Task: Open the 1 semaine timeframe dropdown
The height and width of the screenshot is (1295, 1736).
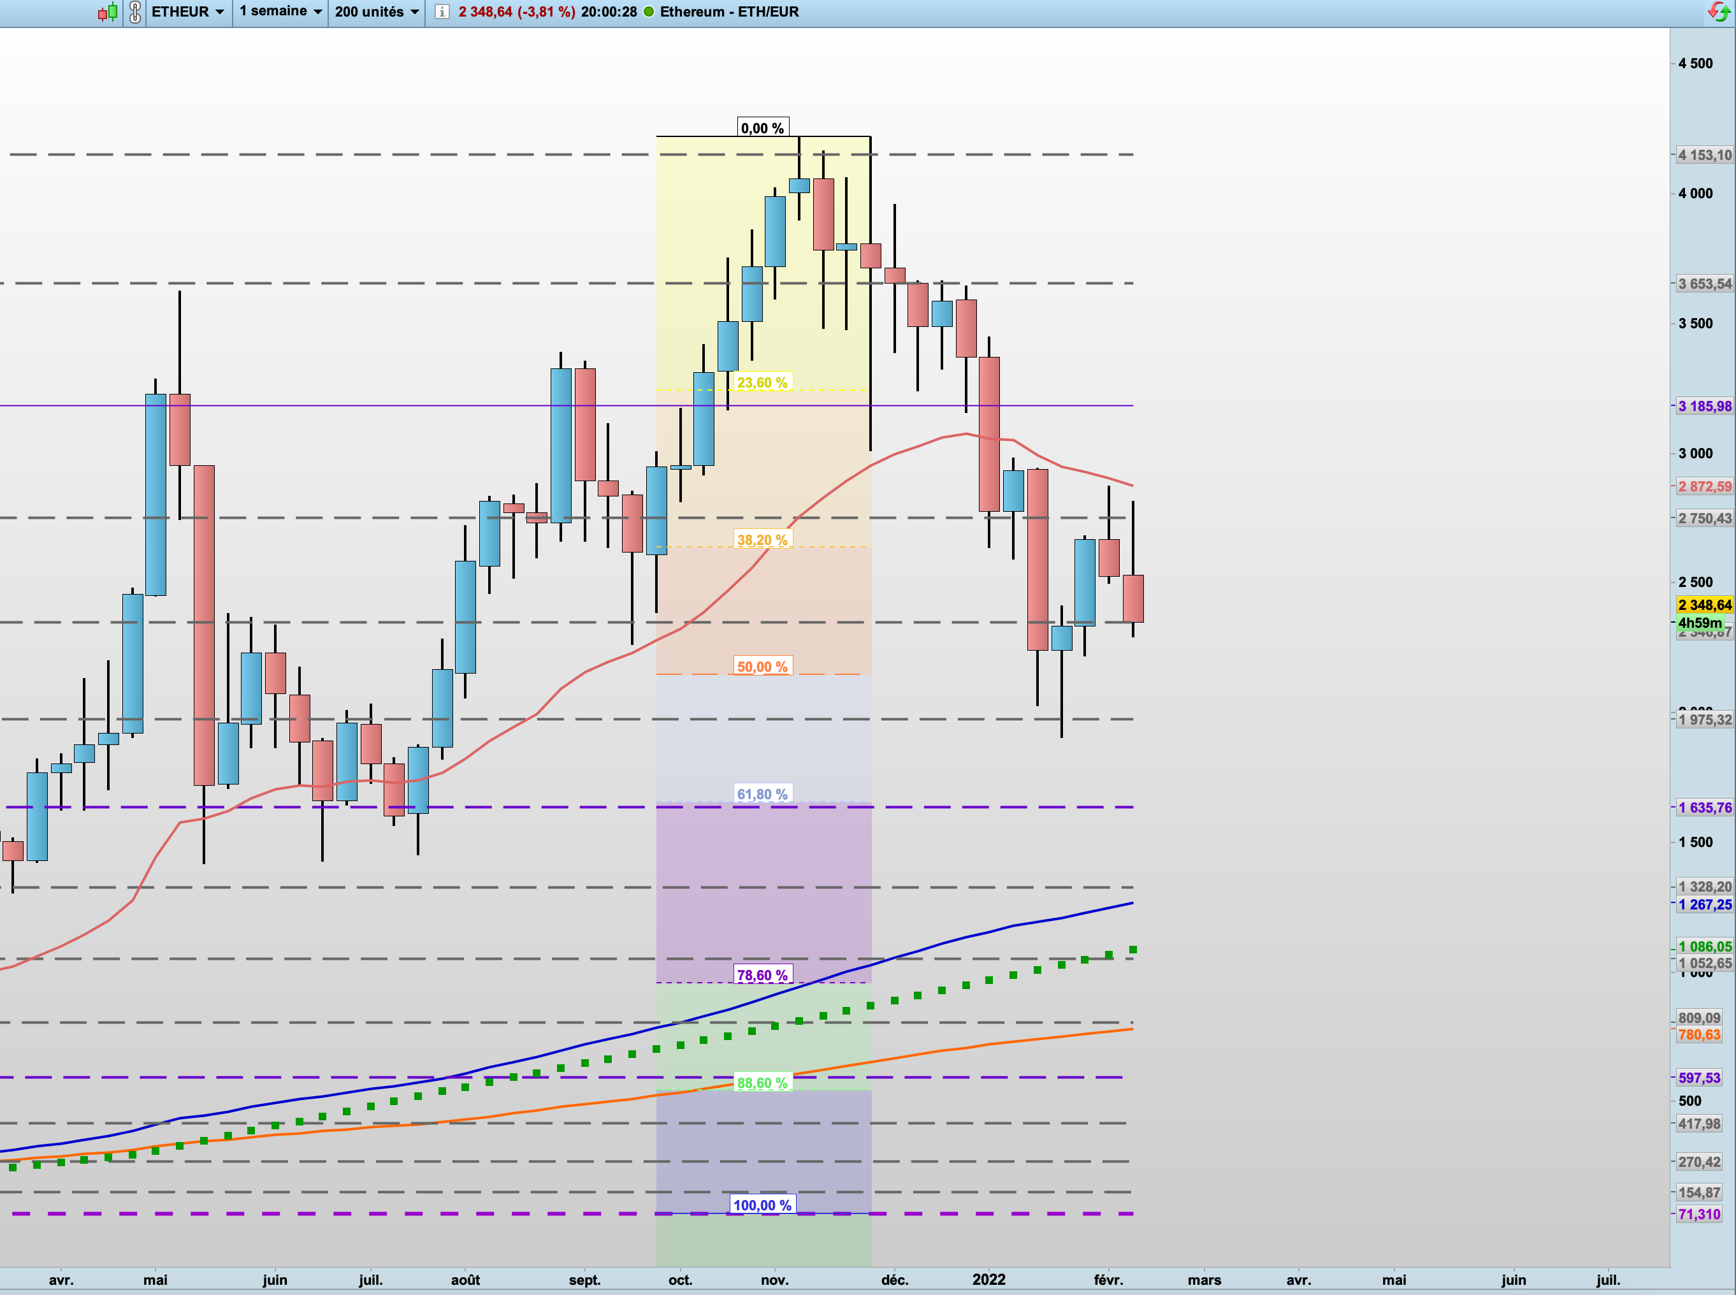Action: pos(280,11)
